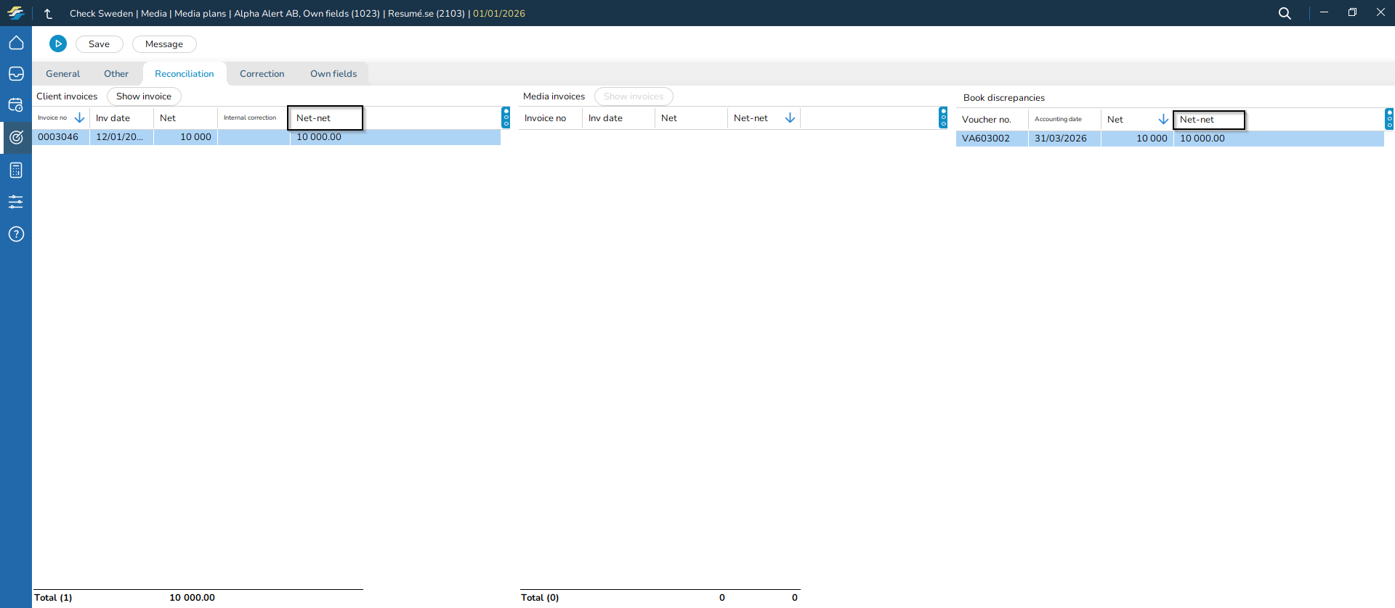
Task: Click the calendar with coins sidebar icon
Action: [16, 105]
